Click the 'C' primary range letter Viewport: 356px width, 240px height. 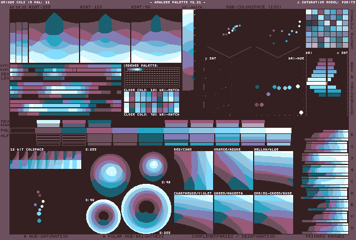[352, 182]
